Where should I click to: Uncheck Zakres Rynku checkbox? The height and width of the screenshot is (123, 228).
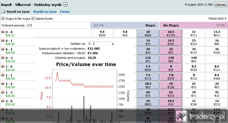33,19
